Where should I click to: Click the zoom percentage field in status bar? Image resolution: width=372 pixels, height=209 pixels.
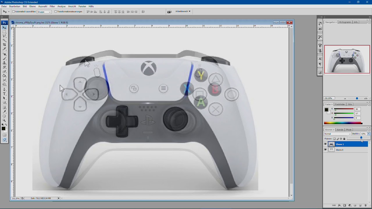pos(15,198)
